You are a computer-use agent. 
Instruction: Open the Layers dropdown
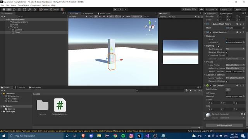tap(226, 9)
